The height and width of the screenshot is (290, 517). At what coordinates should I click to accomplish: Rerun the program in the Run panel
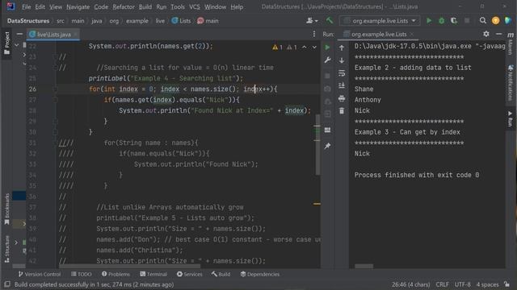pyautogui.click(x=327, y=48)
